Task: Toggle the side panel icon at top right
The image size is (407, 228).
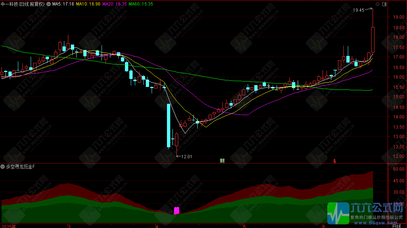Action: coord(384,4)
